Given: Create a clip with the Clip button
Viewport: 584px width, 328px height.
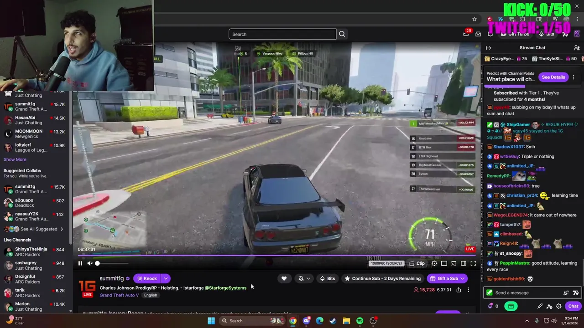Looking at the screenshot, I should coord(417,263).
